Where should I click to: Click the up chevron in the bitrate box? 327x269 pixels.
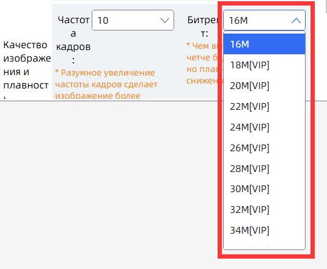[x=296, y=20]
